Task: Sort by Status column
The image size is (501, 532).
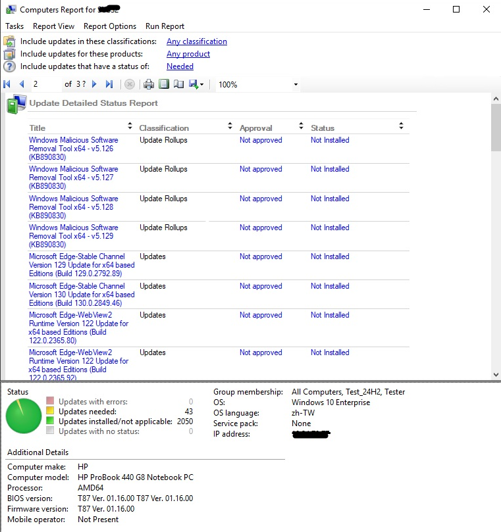Action: 401,126
